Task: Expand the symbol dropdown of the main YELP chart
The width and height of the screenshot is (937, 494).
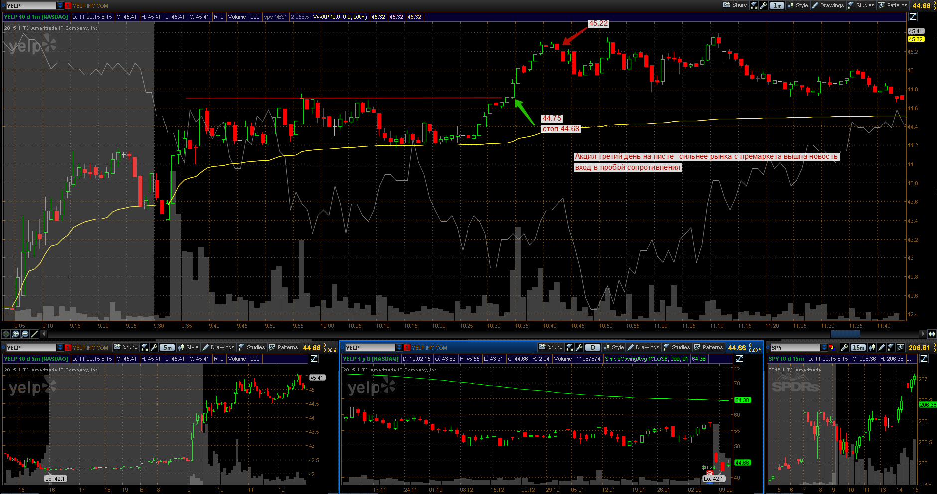Action: click(x=60, y=6)
